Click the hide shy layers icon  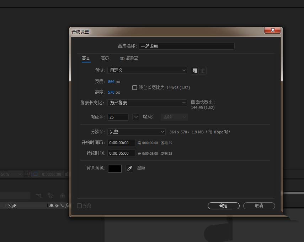[x=39, y=195]
